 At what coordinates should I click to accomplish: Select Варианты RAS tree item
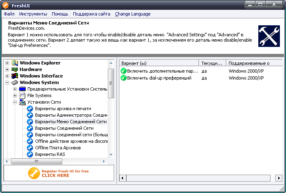pos(50,154)
